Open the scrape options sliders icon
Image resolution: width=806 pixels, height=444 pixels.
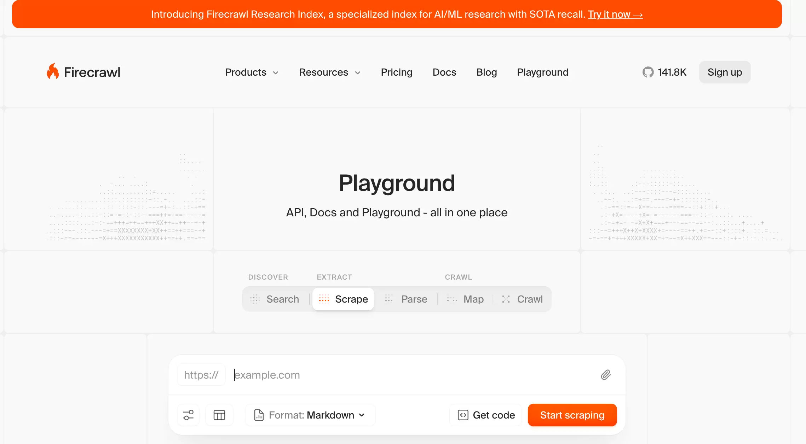click(188, 415)
